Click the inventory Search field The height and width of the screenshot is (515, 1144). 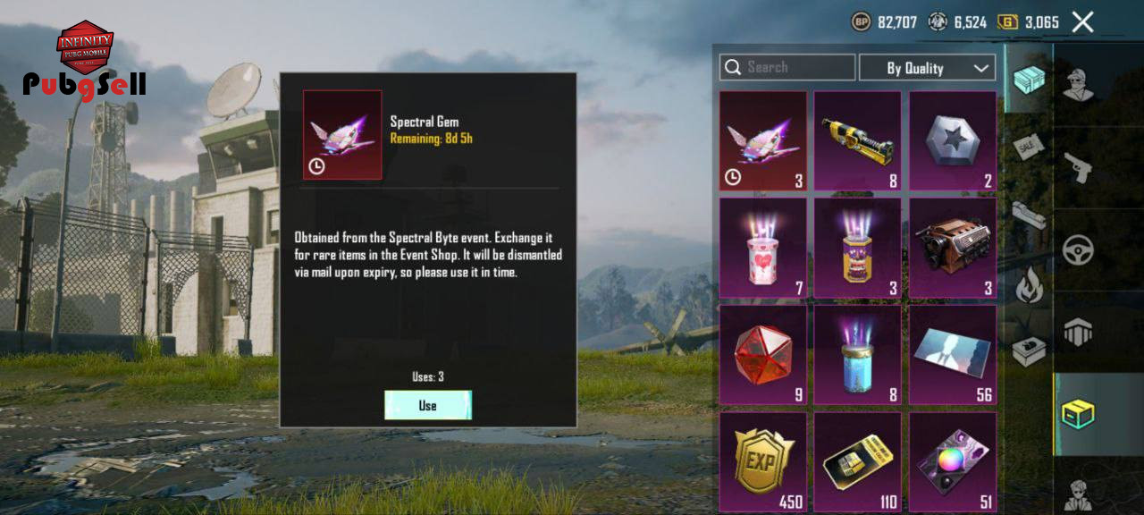point(787,67)
